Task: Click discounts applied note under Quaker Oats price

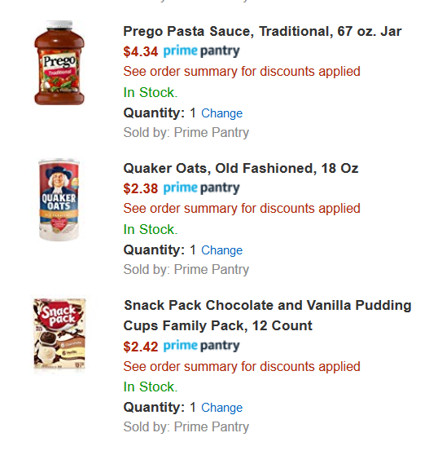Action: [x=242, y=209]
